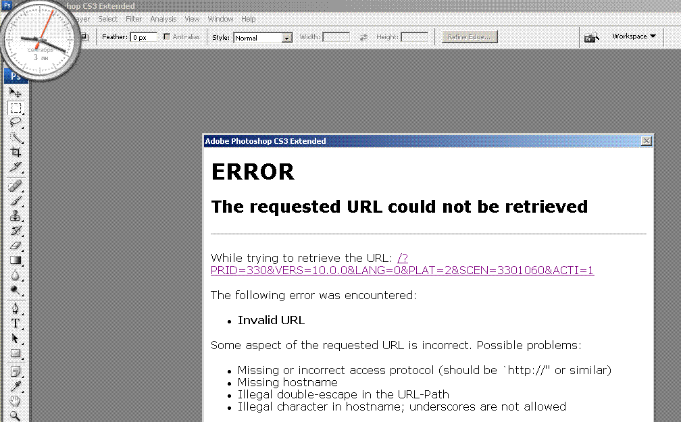Open the Analysis menu

pos(163,19)
